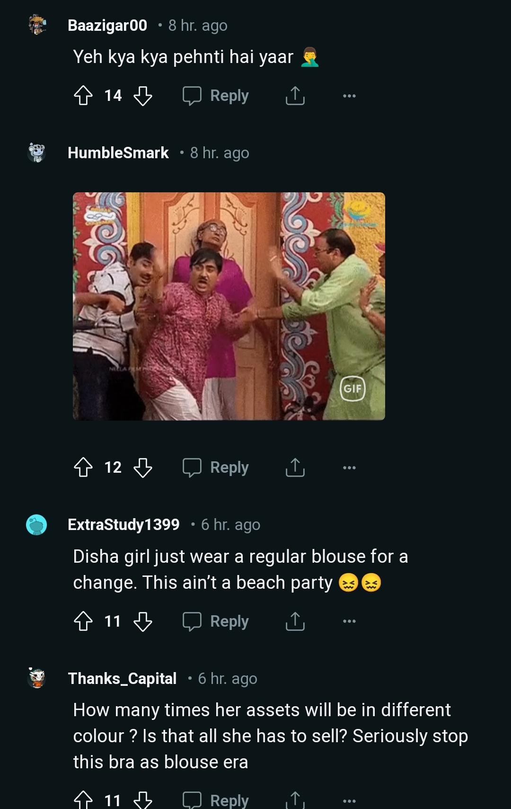
Task: Share ExtraStudy1399's comment
Action: [295, 621]
